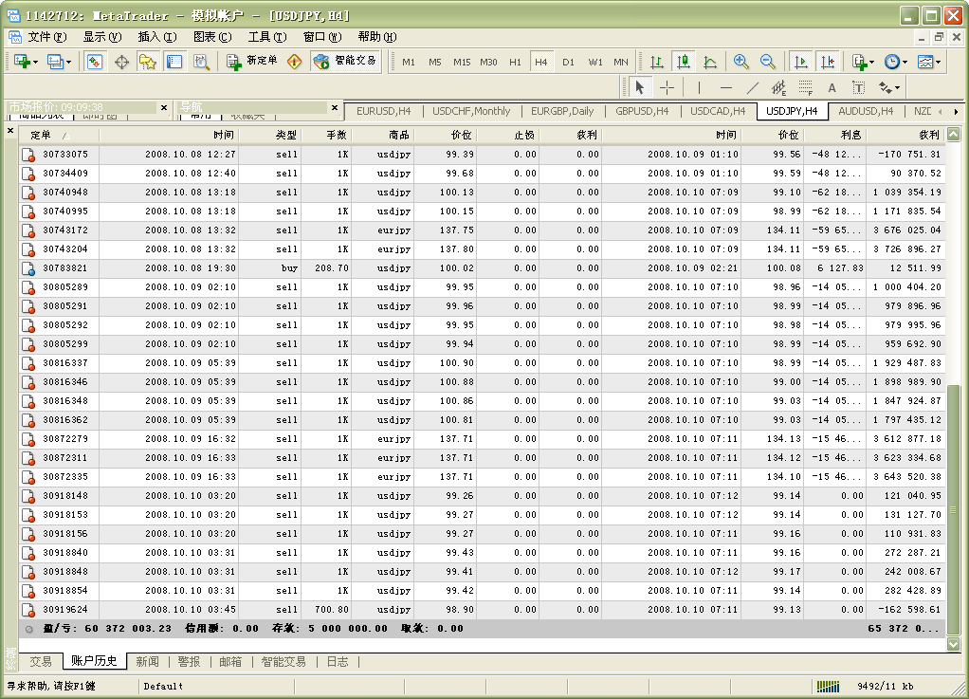
Task: Select the D1 timeframe button
Action: pos(568,63)
